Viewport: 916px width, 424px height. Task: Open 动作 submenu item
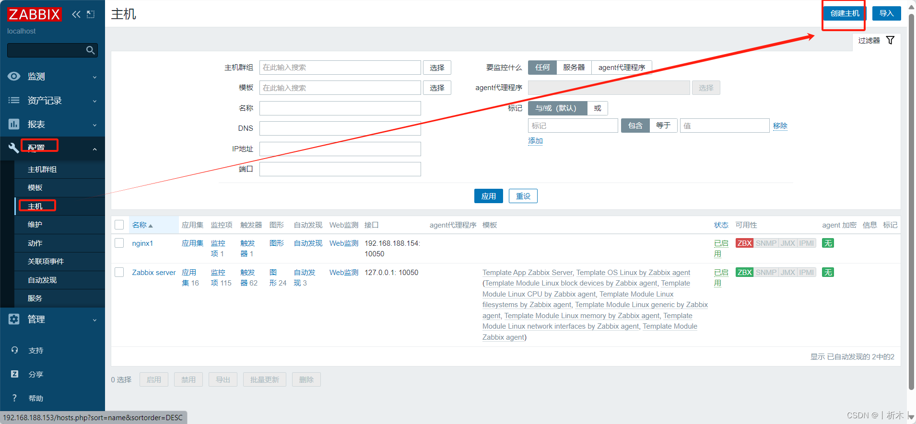[x=59, y=243]
